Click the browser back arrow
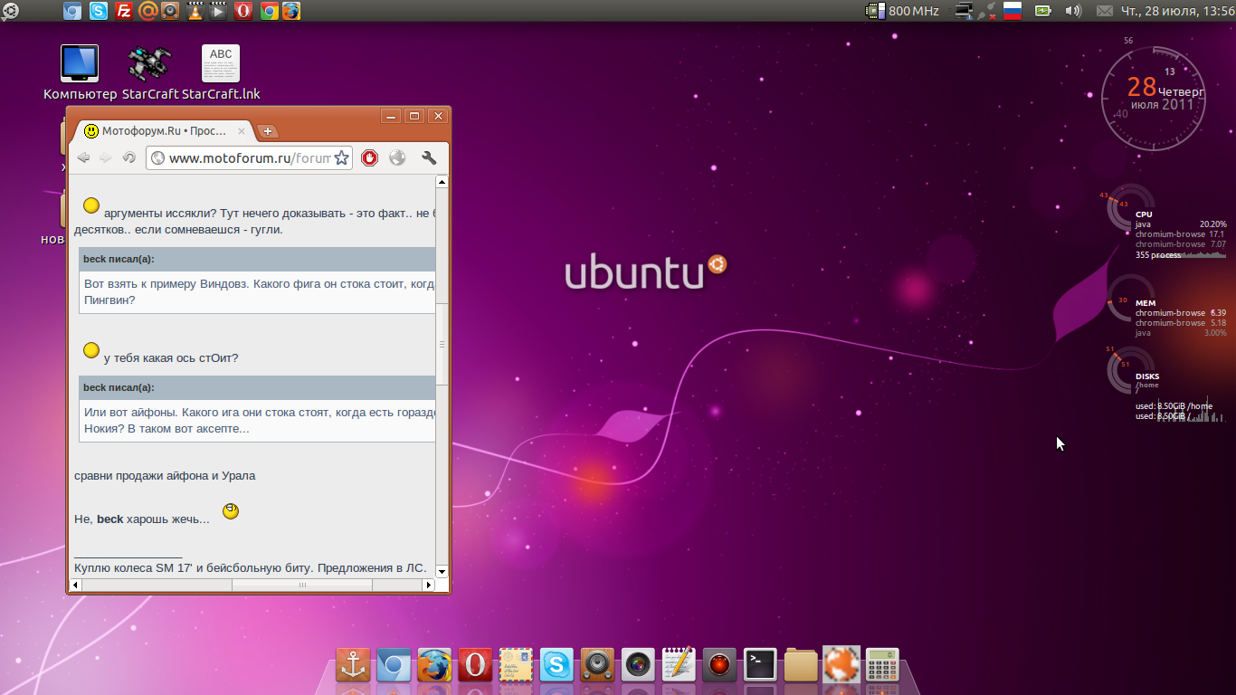This screenshot has width=1236, height=695. pyautogui.click(x=83, y=157)
